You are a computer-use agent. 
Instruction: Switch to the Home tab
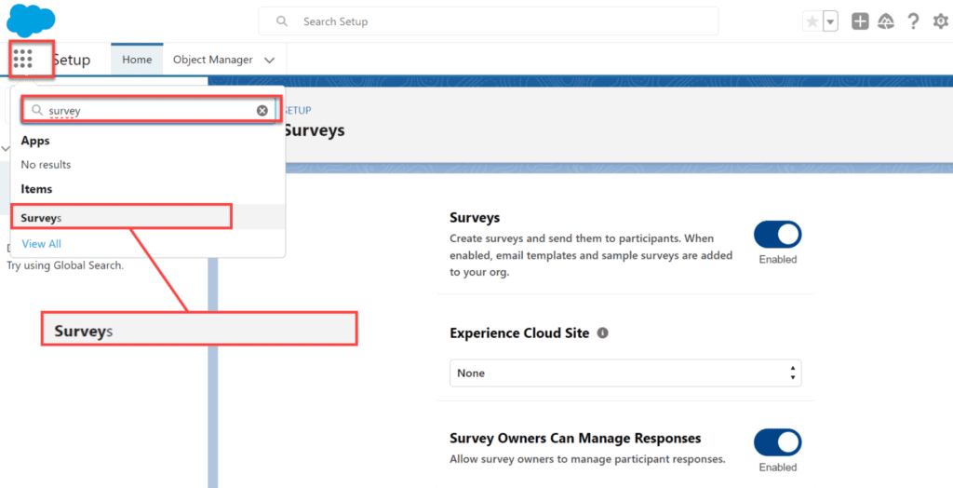tap(137, 60)
